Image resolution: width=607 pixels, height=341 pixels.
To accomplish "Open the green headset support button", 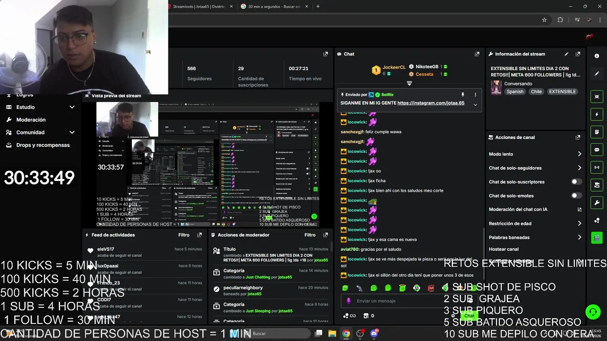I will pyautogui.click(x=593, y=312).
